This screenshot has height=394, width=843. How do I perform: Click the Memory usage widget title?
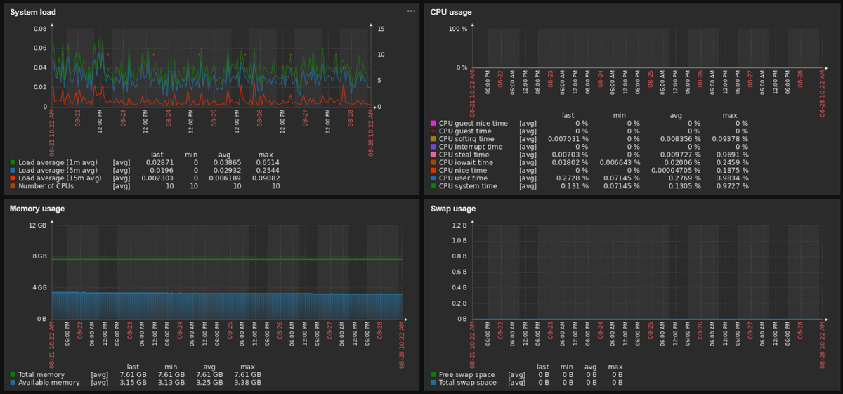pos(37,209)
